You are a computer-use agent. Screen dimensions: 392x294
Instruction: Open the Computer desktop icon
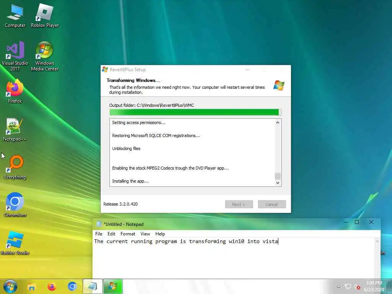tap(15, 16)
